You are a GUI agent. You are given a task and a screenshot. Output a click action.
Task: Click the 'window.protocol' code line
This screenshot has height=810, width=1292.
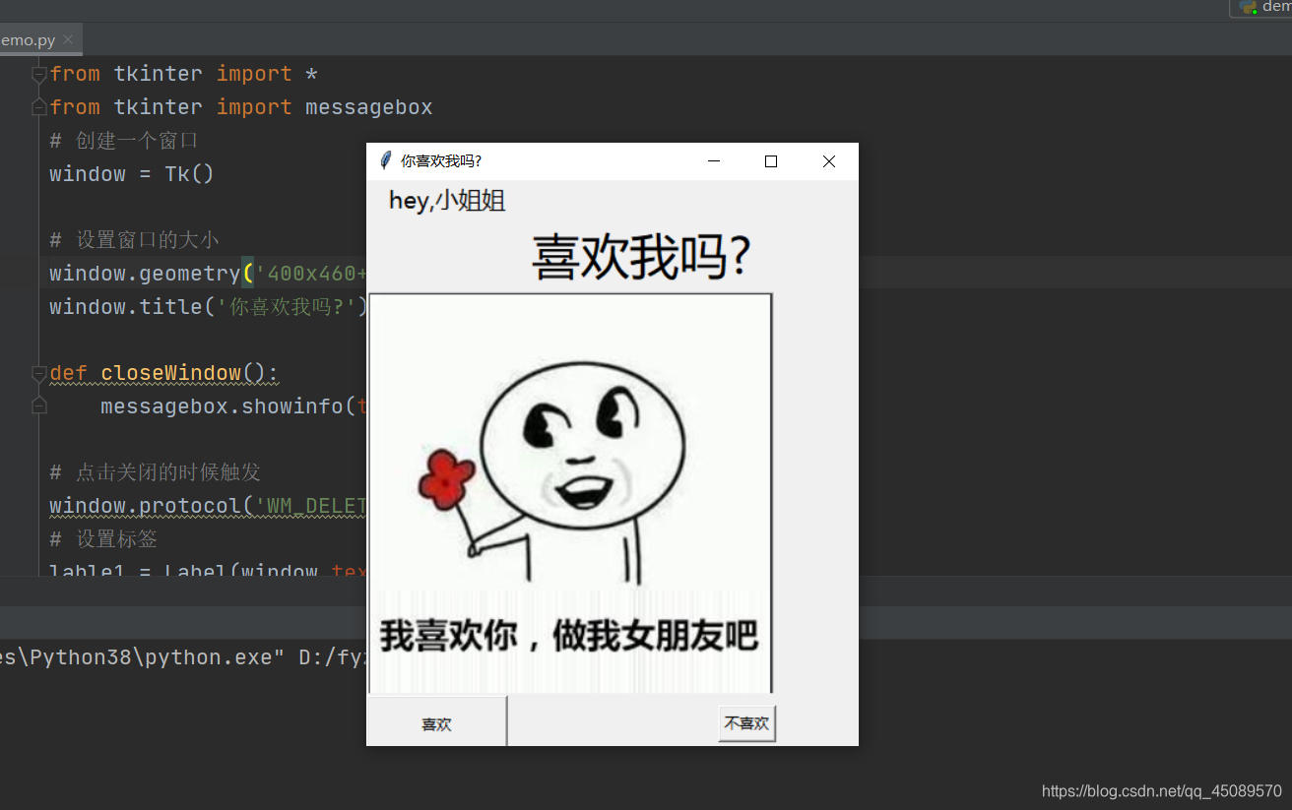tap(208, 506)
